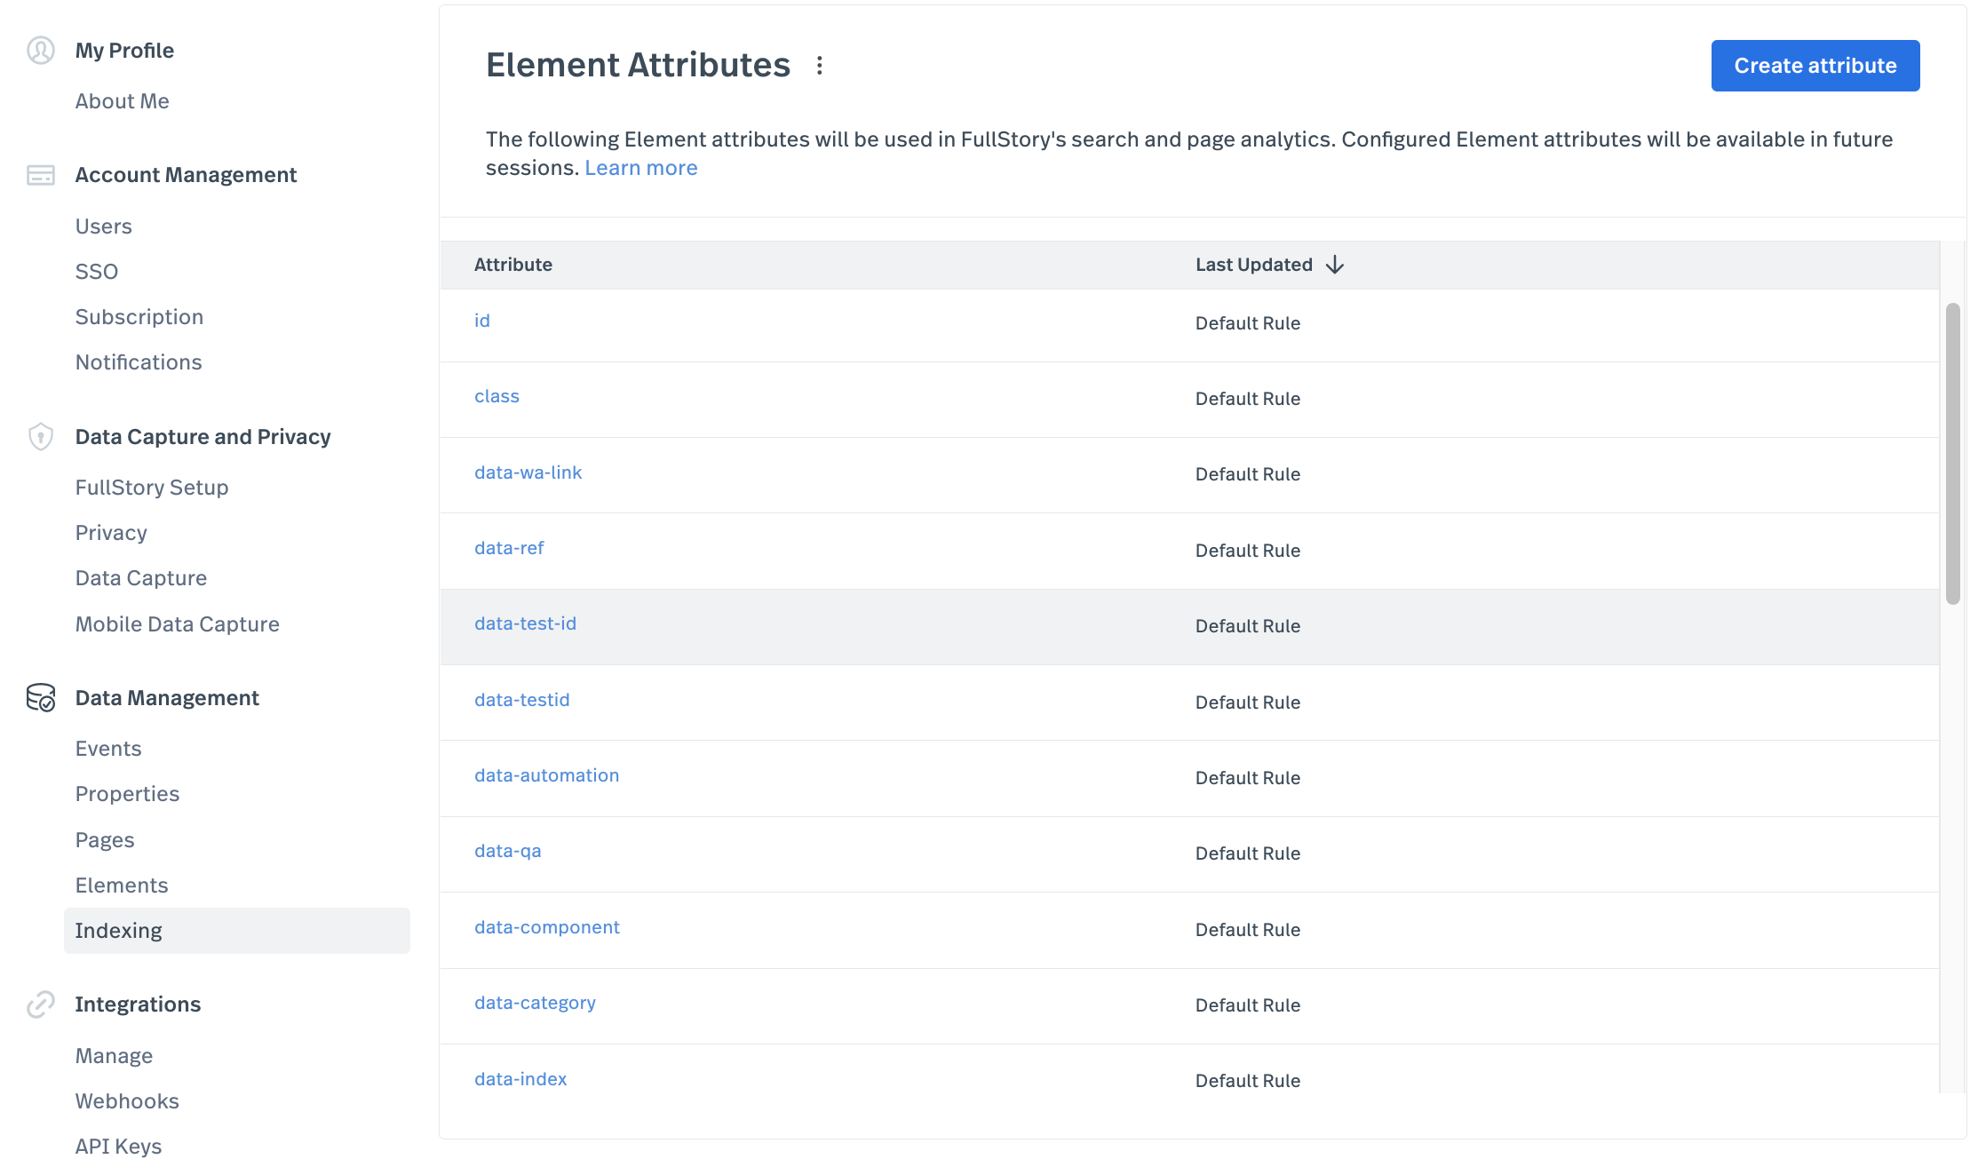Click the My Profile heading
1986x1167 pixels.
click(124, 51)
